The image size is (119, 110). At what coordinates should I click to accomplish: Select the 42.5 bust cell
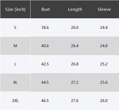pos(45,64)
